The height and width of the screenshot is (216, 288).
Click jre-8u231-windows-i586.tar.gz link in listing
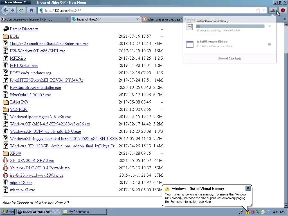pos(37,175)
